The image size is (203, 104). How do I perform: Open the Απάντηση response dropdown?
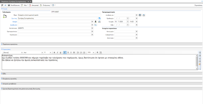137,38
